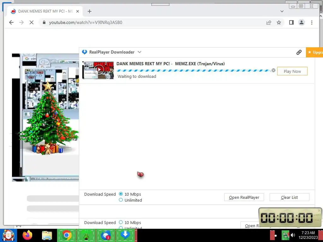The width and height of the screenshot is (323, 242).
Task: Click the YouTube video player area
Action: coord(45,118)
